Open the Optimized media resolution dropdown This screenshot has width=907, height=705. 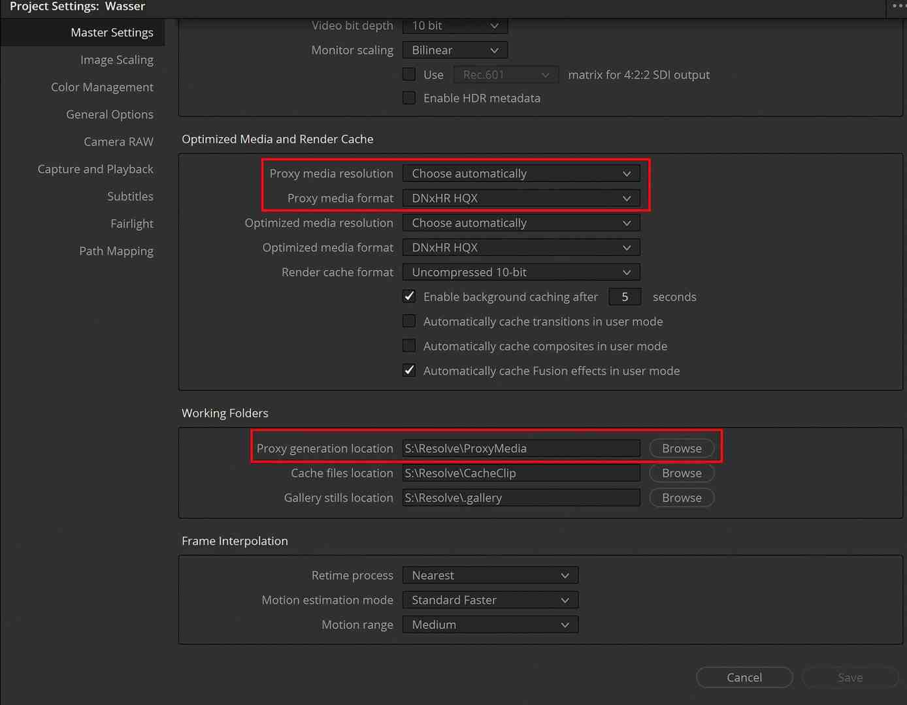[x=521, y=223]
